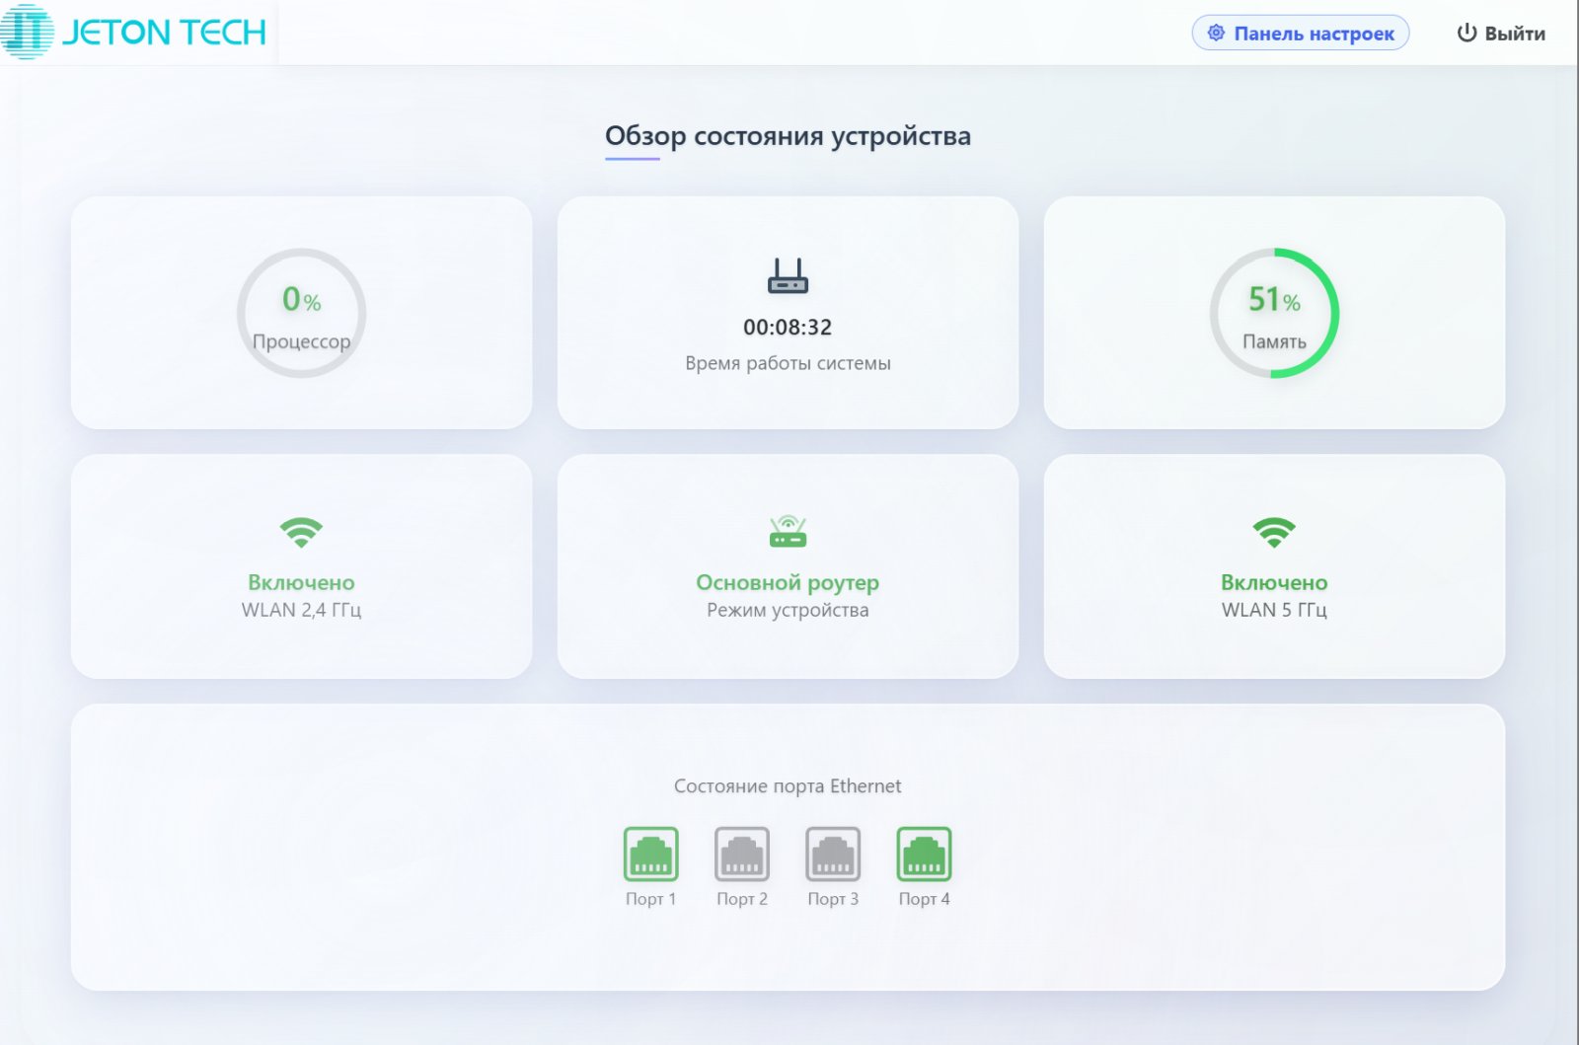
Task: Click the WLAN 2,4 ГГц Wi-Fi icon
Action: (301, 533)
